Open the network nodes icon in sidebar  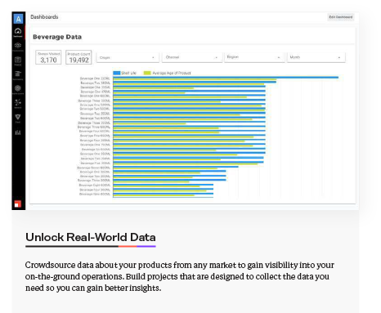[x=18, y=102]
